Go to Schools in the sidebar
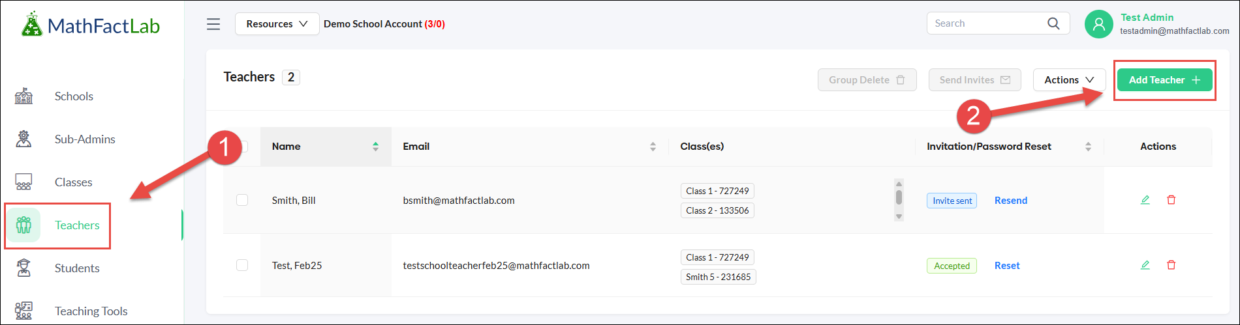Image resolution: width=1240 pixels, height=325 pixels. coord(74,96)
